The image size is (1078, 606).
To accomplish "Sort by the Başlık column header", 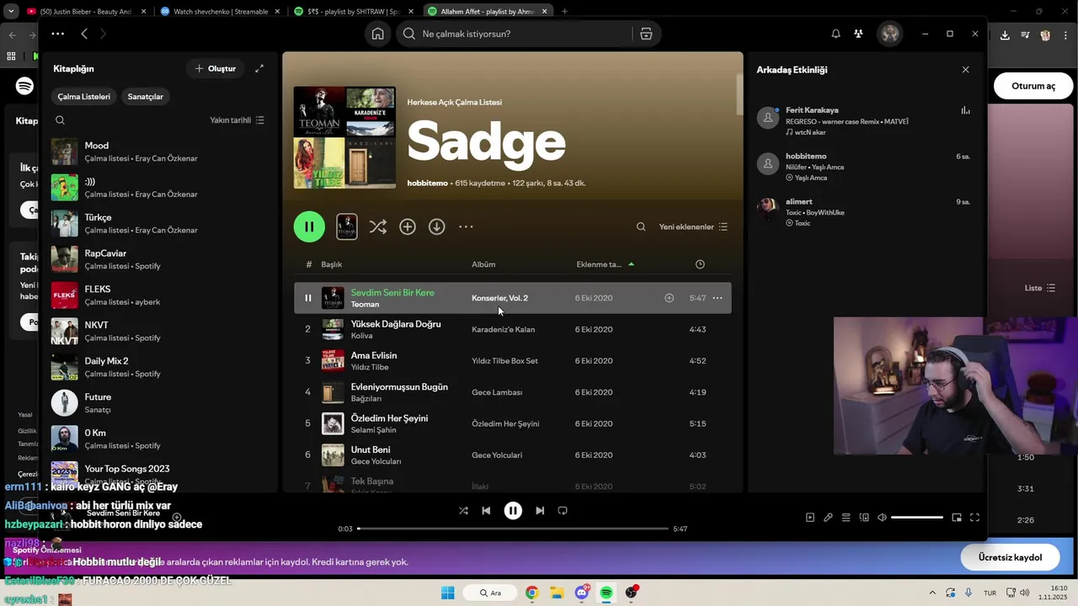I will tap(331, 264).
